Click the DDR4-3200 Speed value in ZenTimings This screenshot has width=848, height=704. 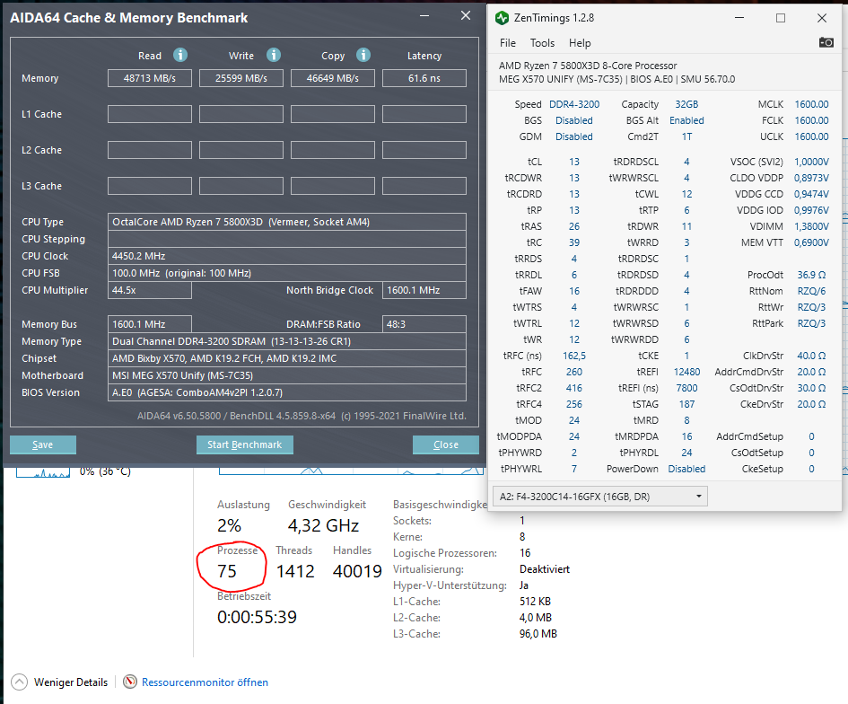[573, 104]
